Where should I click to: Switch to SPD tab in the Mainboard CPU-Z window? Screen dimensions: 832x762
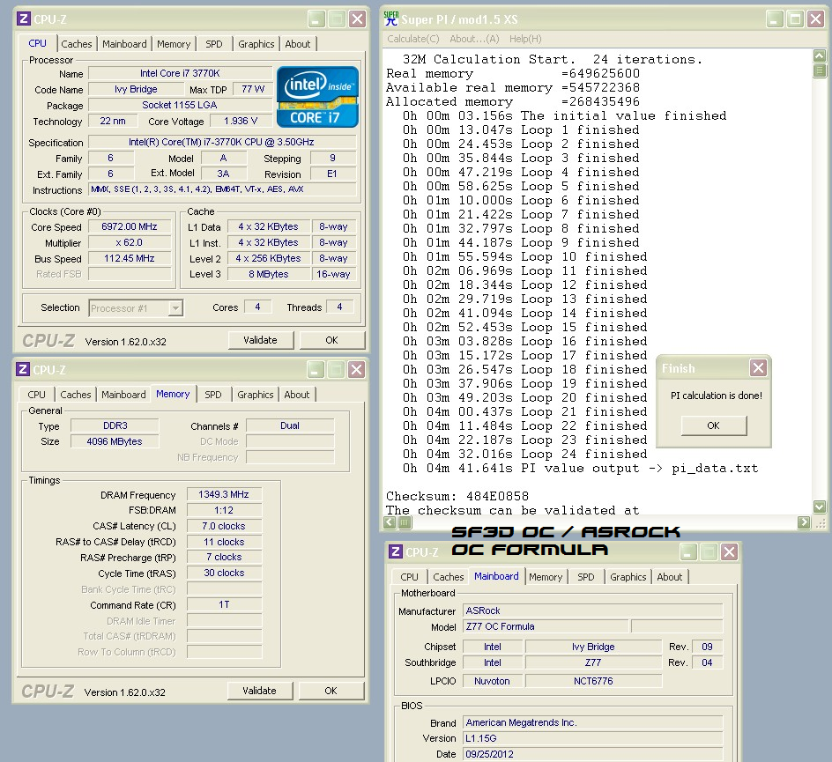(586, 577)
